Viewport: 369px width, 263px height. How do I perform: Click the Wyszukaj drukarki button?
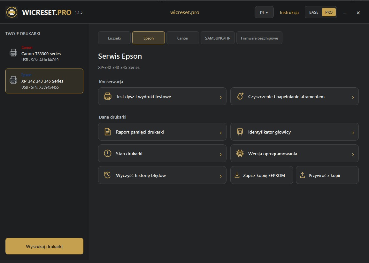[x=44, y=246]
